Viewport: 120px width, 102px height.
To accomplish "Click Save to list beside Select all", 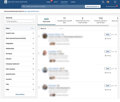I will tap(52, 29).
